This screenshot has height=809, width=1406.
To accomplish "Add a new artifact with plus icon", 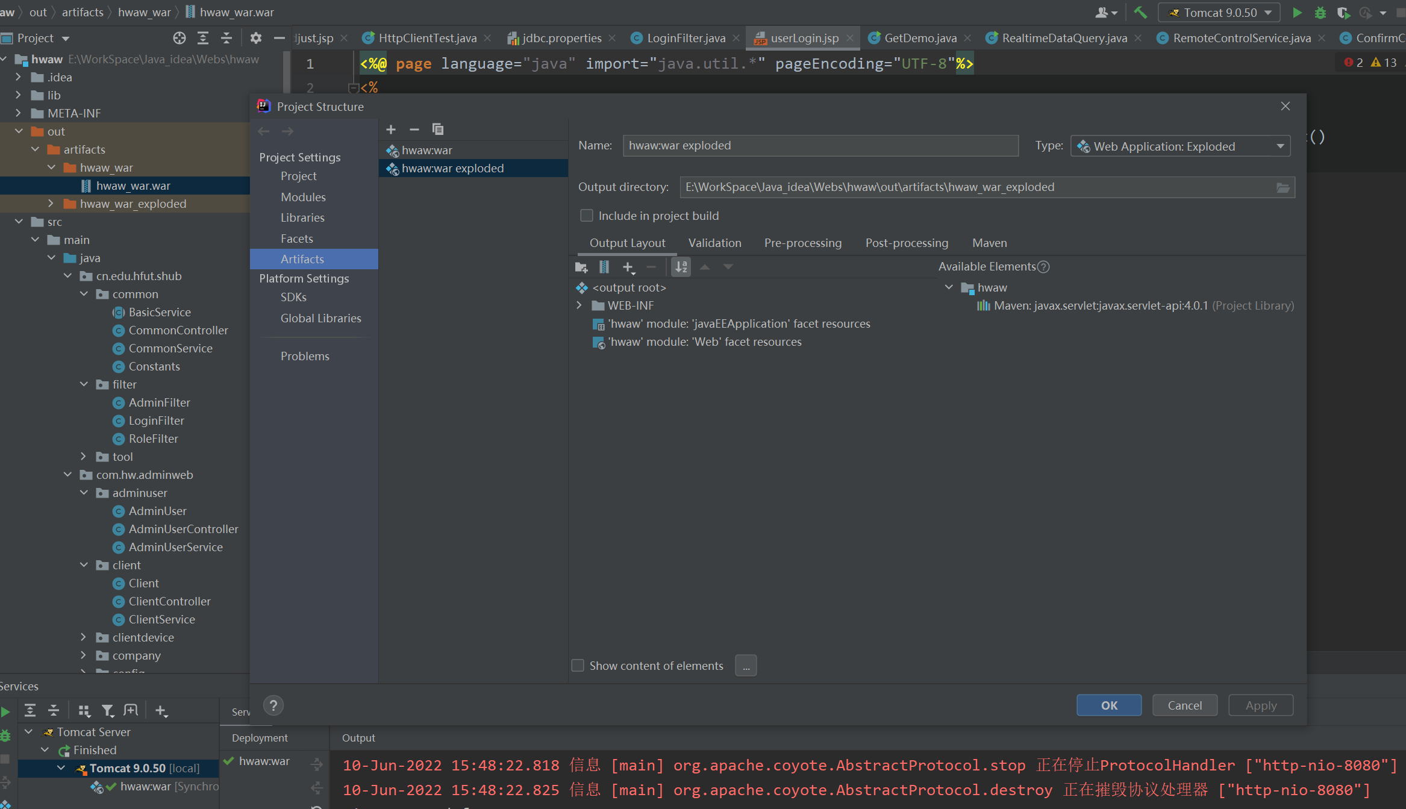I will [391, 130].
